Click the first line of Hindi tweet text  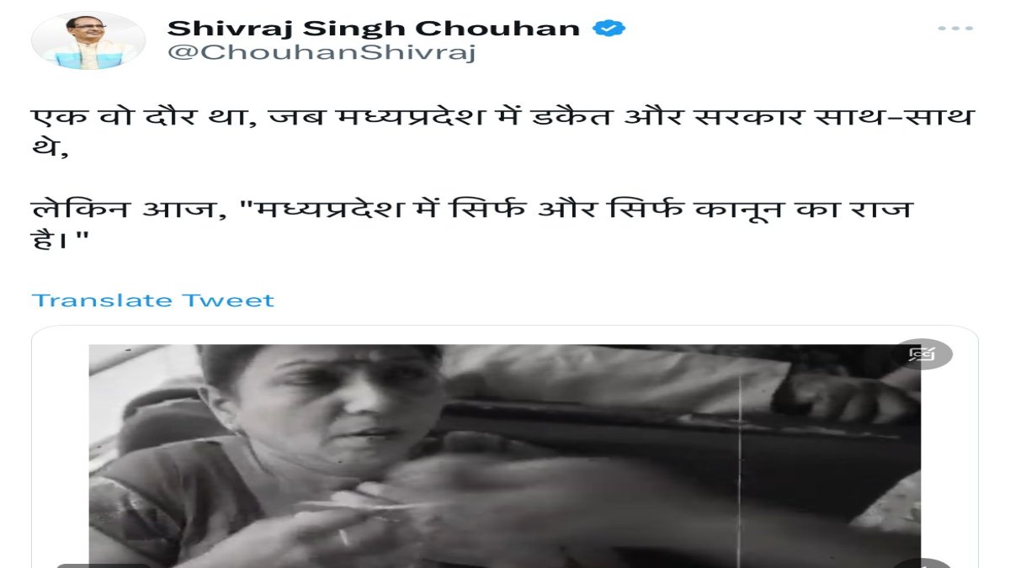(502, 116)
